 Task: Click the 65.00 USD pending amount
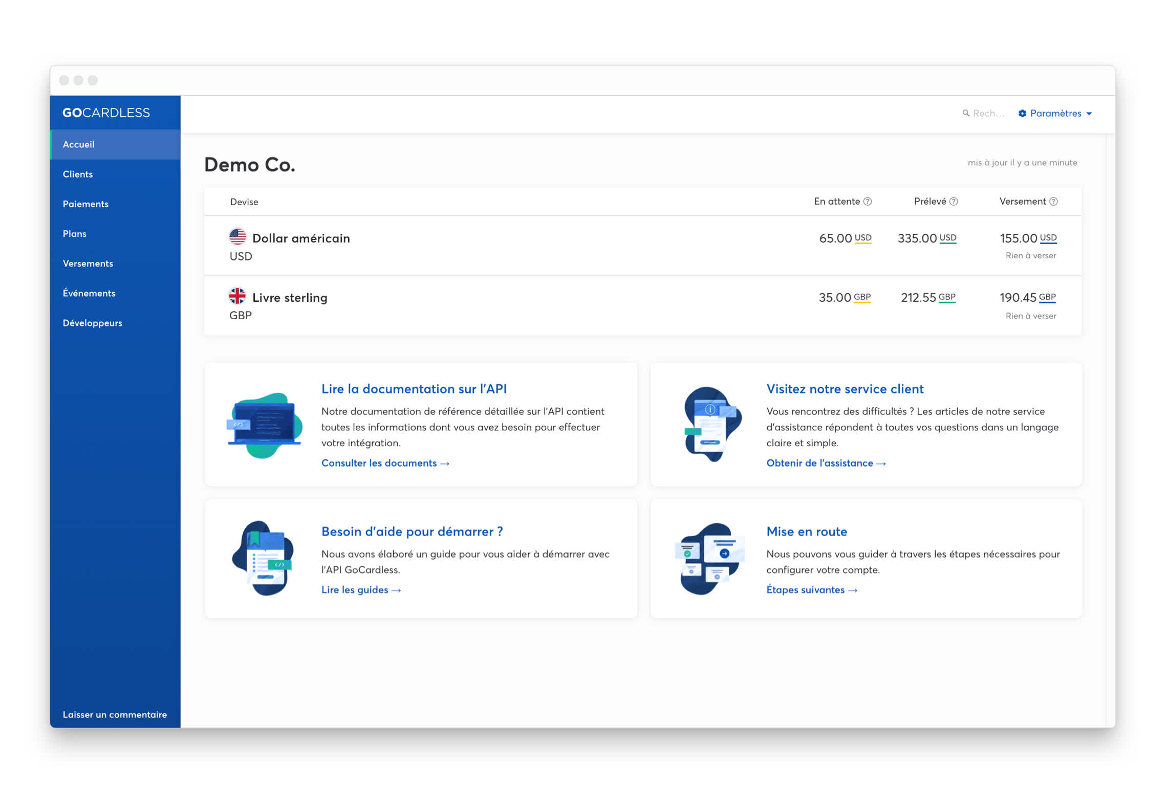pyautogui.click(x=845, y=238)
